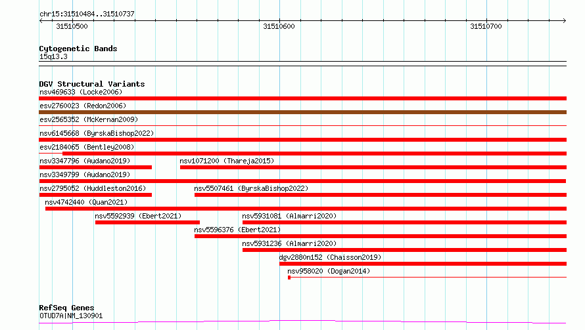585x330 pixels.
Task: Select the nsv5931236 (Almarri2020) label
Action: 289,243
